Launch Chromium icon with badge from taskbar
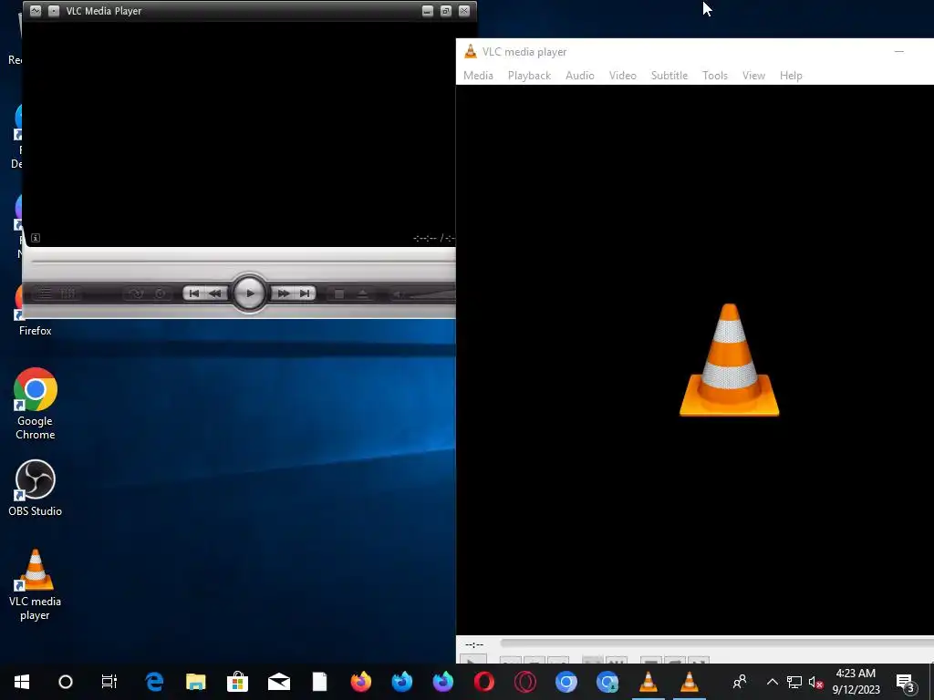The height and width of the screenshot is (700, 934). pyautogui.click(x=607, y=682)
